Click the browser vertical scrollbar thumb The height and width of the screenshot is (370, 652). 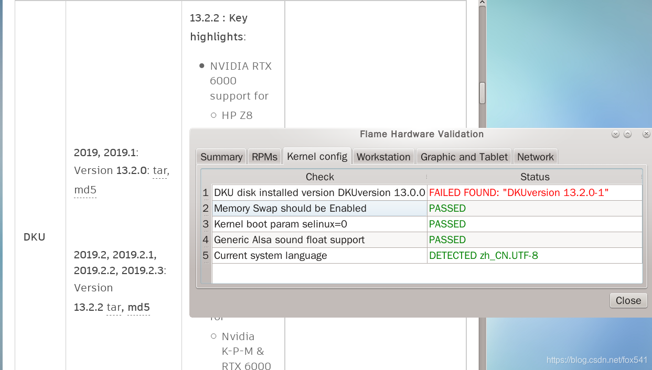482,93
